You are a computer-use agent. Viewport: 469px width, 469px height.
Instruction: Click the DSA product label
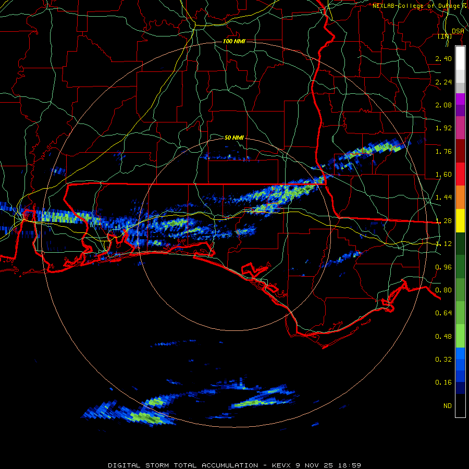458,31
